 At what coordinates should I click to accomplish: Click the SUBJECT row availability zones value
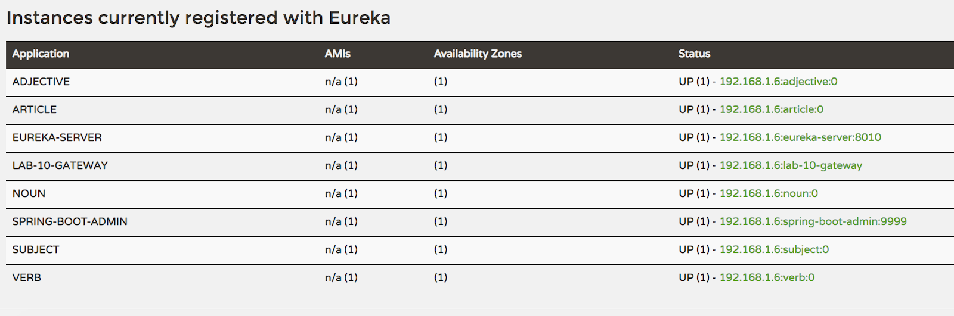(x=441, y=249)
